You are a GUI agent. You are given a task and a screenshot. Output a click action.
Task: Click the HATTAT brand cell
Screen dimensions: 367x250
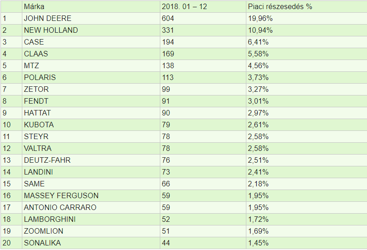tap(37, 113)
